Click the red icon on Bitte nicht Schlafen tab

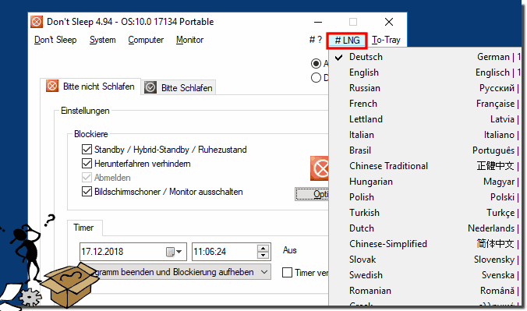click(x=52, y=86)
